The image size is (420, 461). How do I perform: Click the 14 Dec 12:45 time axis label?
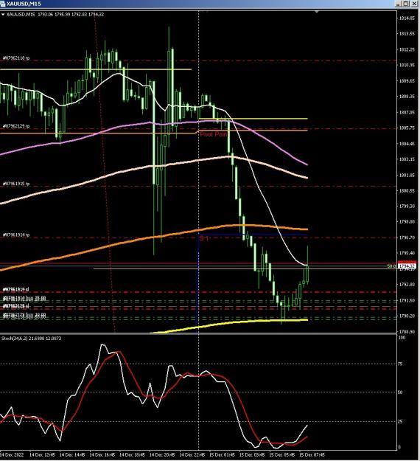[42, 455]
